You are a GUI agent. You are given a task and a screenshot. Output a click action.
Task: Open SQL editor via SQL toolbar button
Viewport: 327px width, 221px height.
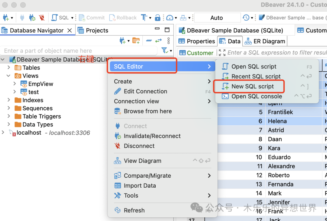(60, 18)
